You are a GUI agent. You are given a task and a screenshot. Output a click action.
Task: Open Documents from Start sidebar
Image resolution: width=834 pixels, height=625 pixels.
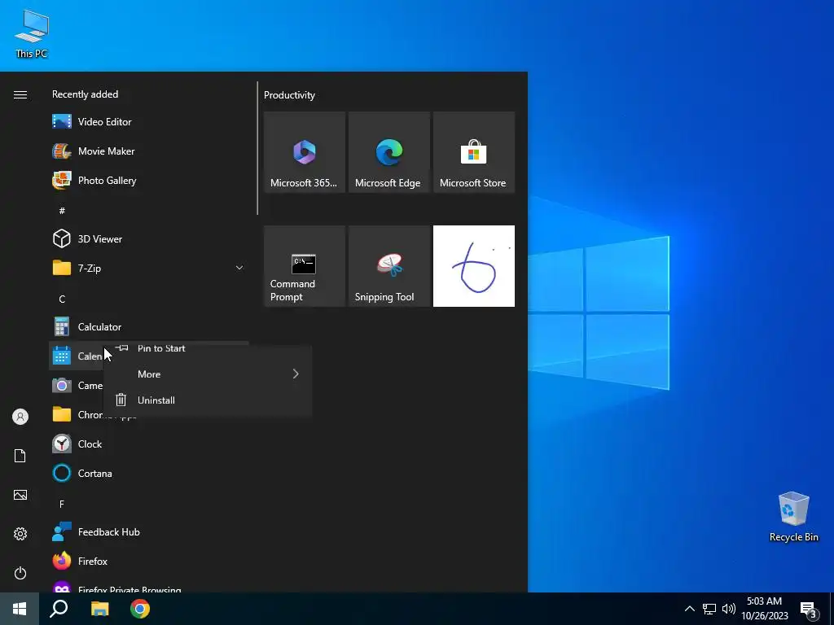(x=20, y=456)
